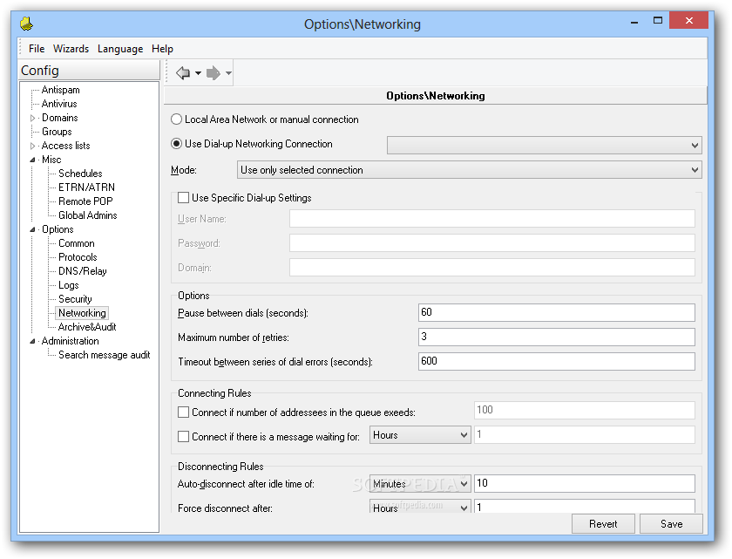This screenshot has height=559, width=732.
Task: Open the back arrow history dropdown
Action: click(198, 73)
